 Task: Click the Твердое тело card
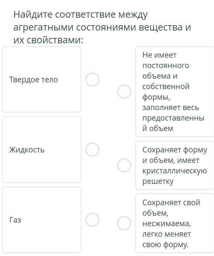[x=42, y=79]
